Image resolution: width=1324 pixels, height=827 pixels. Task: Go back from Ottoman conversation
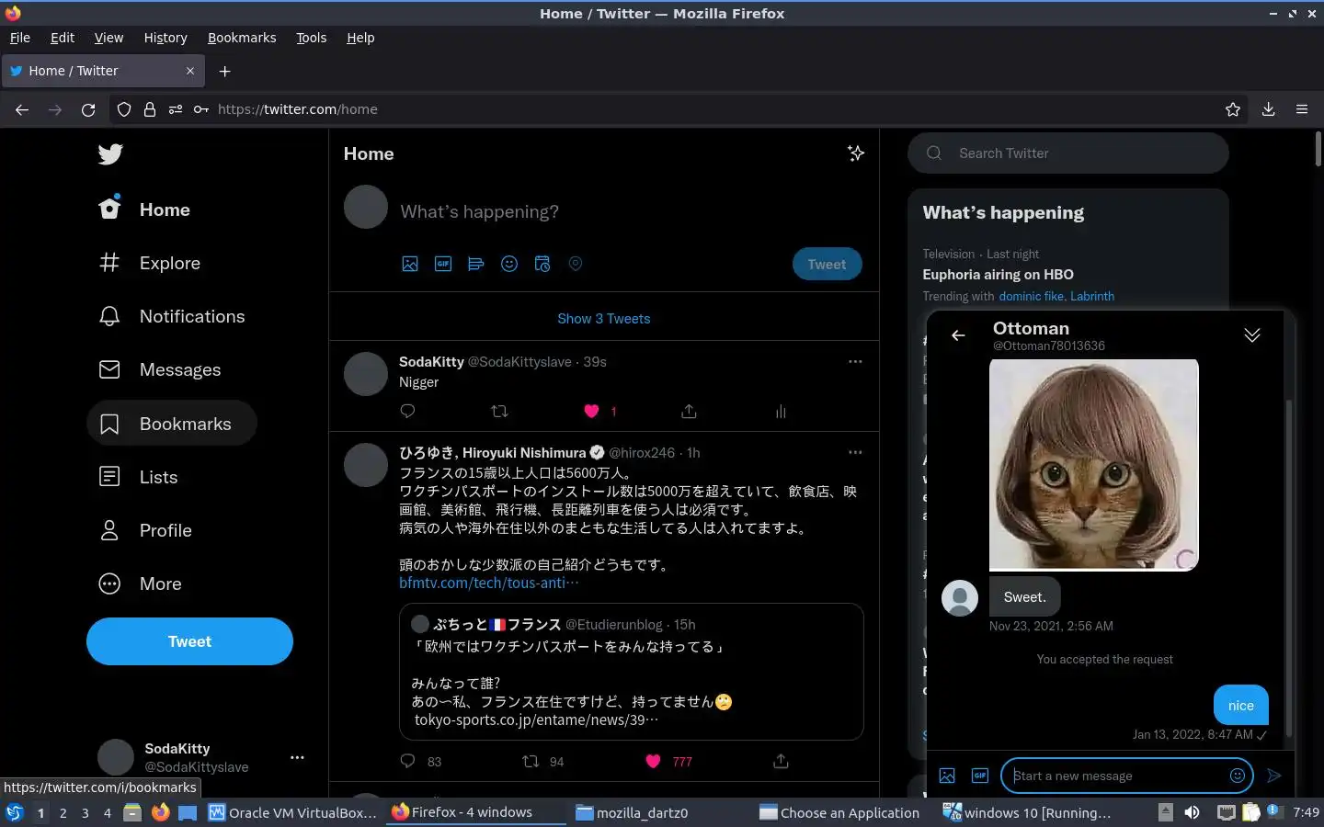coord(958,335)
